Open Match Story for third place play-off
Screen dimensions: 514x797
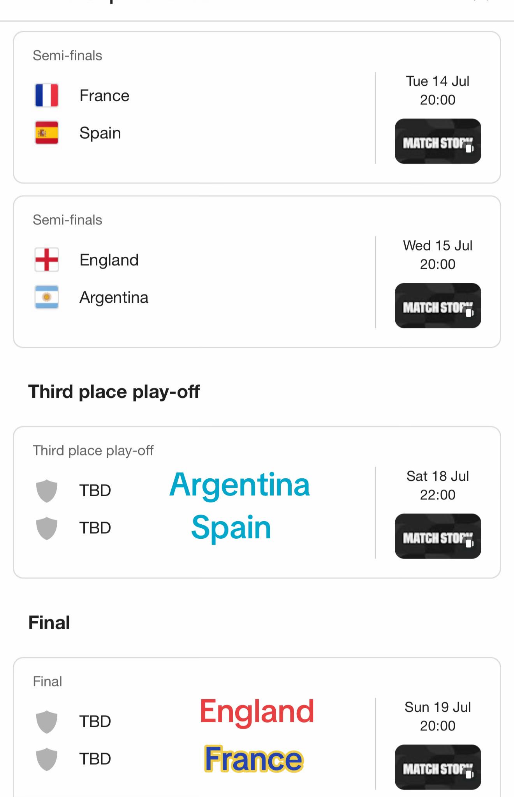438,536
